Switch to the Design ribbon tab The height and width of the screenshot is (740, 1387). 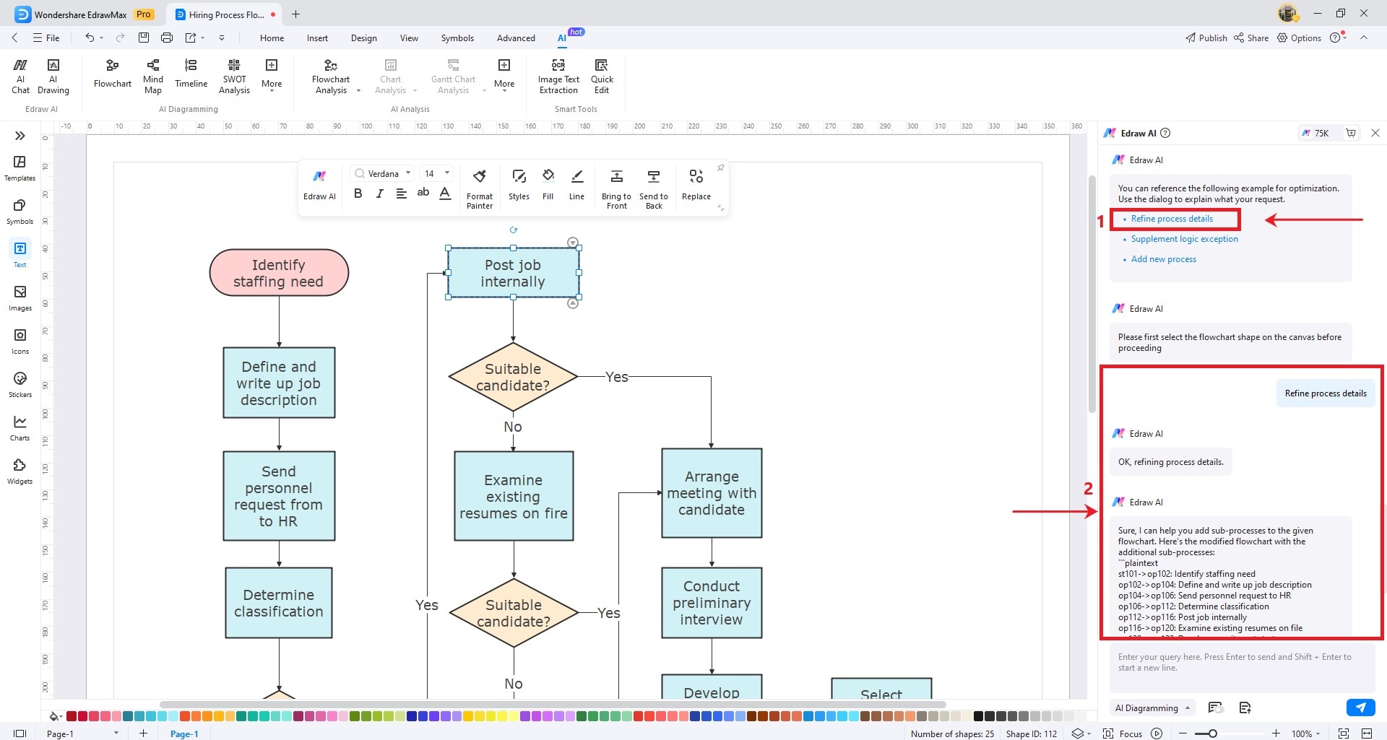[x=363, y=38]
